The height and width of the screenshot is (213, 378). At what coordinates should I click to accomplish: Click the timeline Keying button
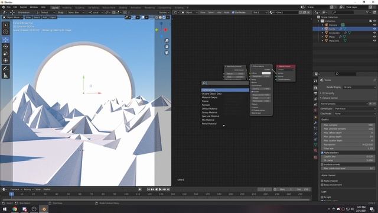point(28,189)
